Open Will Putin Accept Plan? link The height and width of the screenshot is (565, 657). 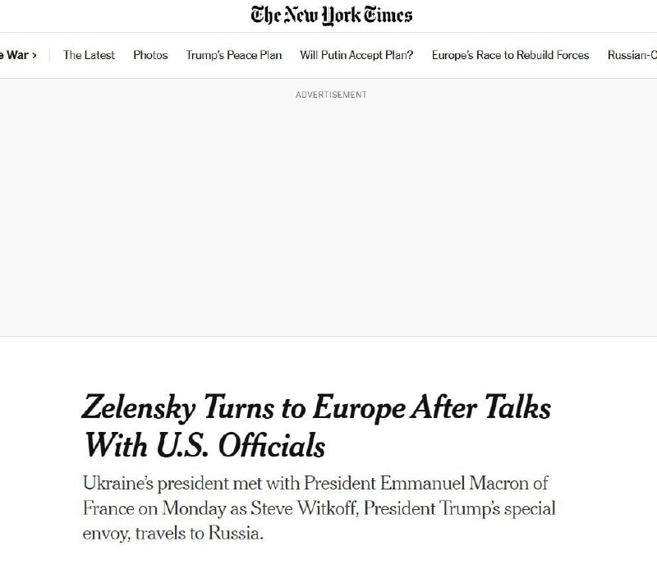356,55
